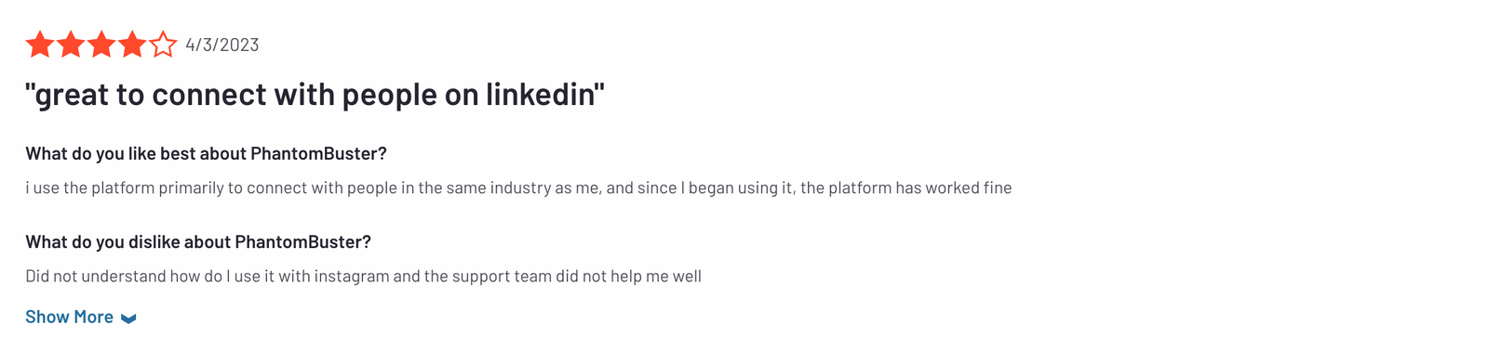Click the answer starting "Did not understand how"

point(363,276)
